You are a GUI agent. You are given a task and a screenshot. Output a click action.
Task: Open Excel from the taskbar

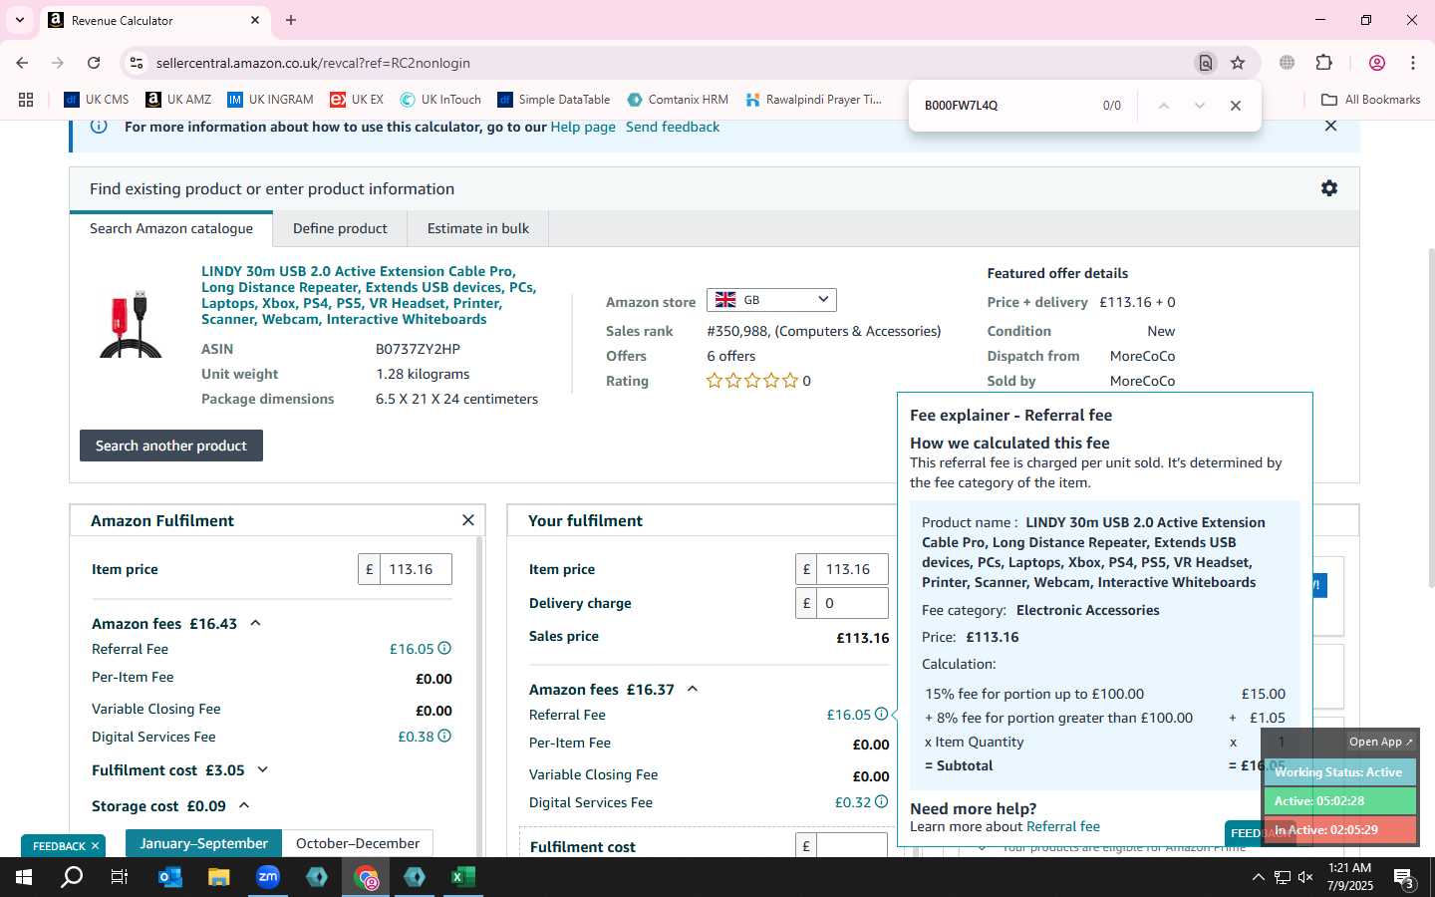[463, 877]
